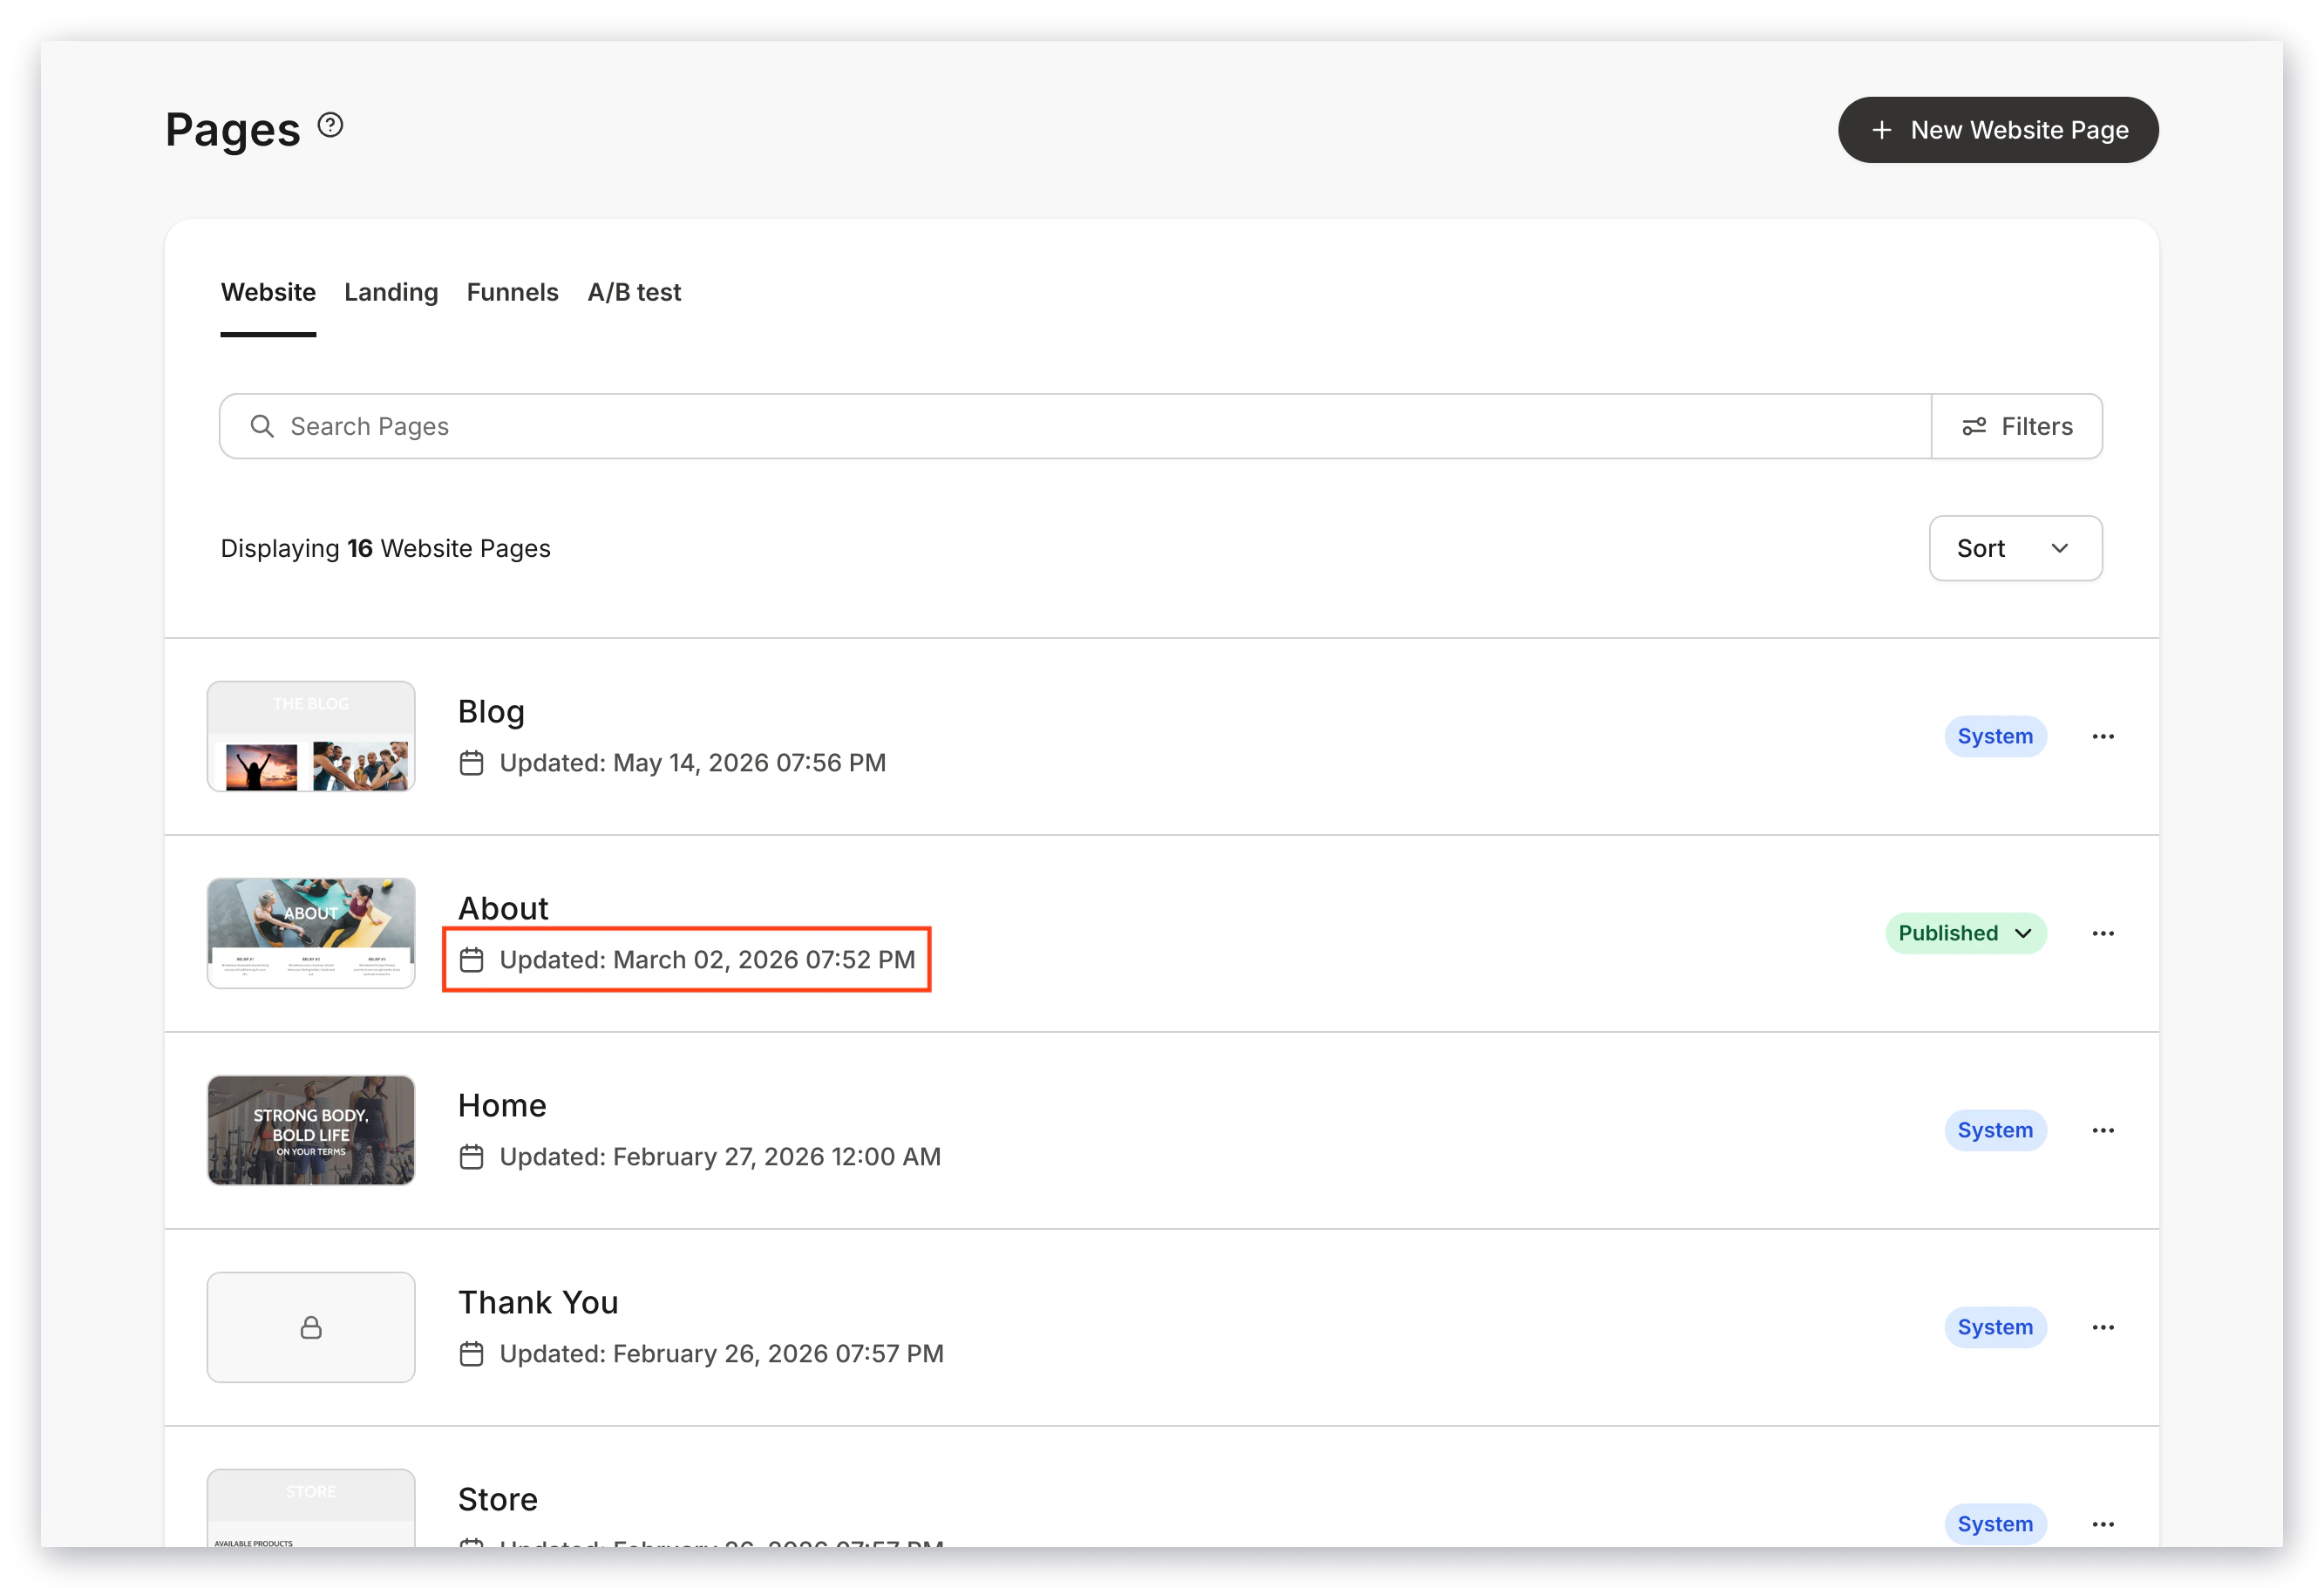Screen dimensions: 2324x1588
Task: Click the Home page title
Action: (502, 1105)
